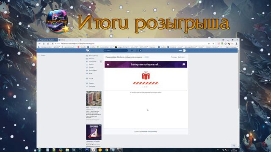Image resolution: width=271 pixels, height=152 pixels.
Task: Click the browser back arrow
Action: click(x=39, y=44)
